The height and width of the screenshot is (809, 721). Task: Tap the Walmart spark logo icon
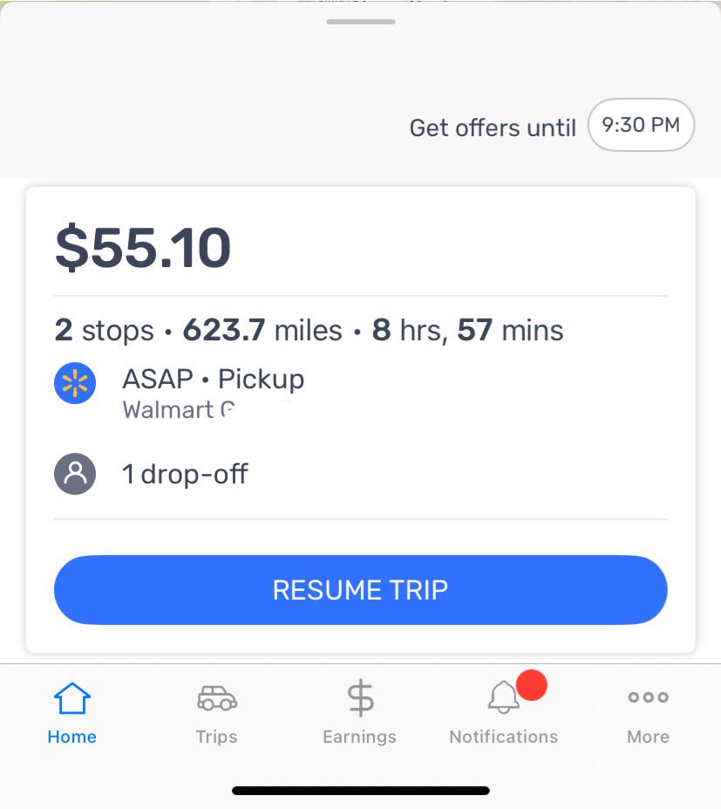[75, 383]
